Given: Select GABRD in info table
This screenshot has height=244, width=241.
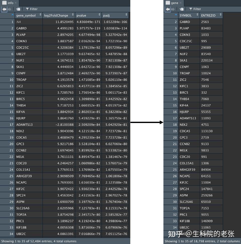Looking at the screenshot, I should [x=21, y=28].
